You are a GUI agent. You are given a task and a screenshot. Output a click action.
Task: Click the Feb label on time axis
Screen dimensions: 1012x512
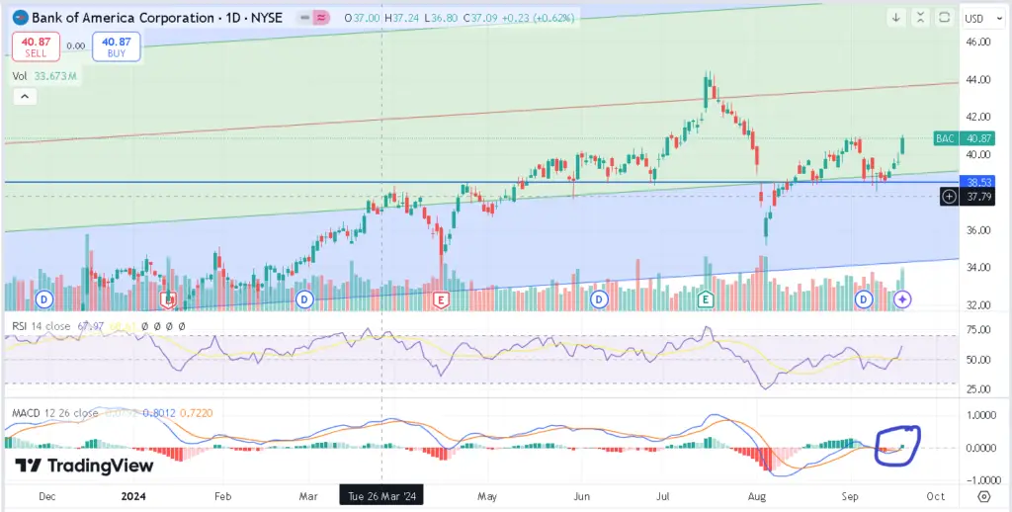point(222,496)
